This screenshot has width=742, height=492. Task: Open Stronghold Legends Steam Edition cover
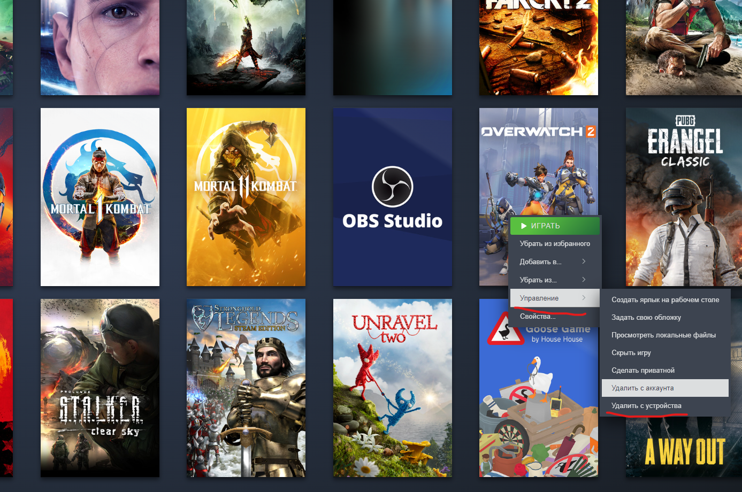pyautogui.click(x=246, y=388)
